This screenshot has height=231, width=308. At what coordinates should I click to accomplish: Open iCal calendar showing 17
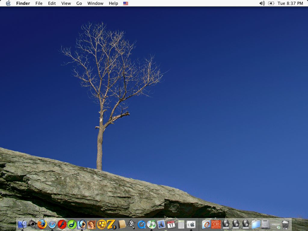tap(171, 224)
